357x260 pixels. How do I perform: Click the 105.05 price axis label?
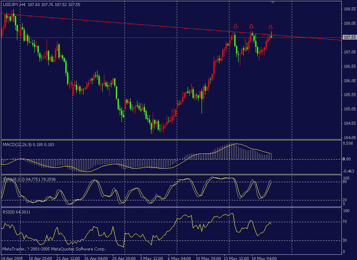click(x=350, y=109)
